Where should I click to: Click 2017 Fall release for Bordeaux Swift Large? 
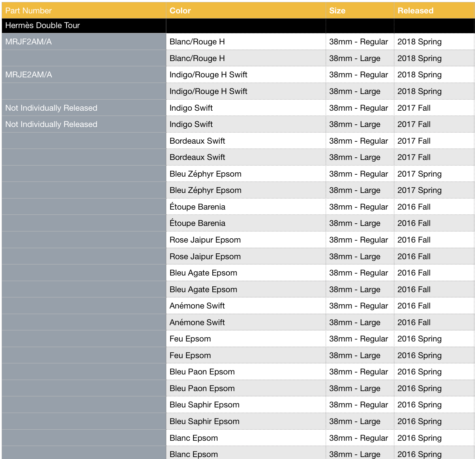pyautogui.click(x=414, y=157)
